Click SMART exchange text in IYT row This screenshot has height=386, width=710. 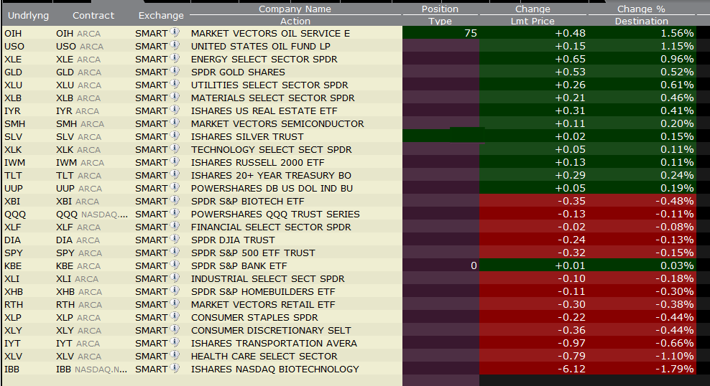pos(151,344)
